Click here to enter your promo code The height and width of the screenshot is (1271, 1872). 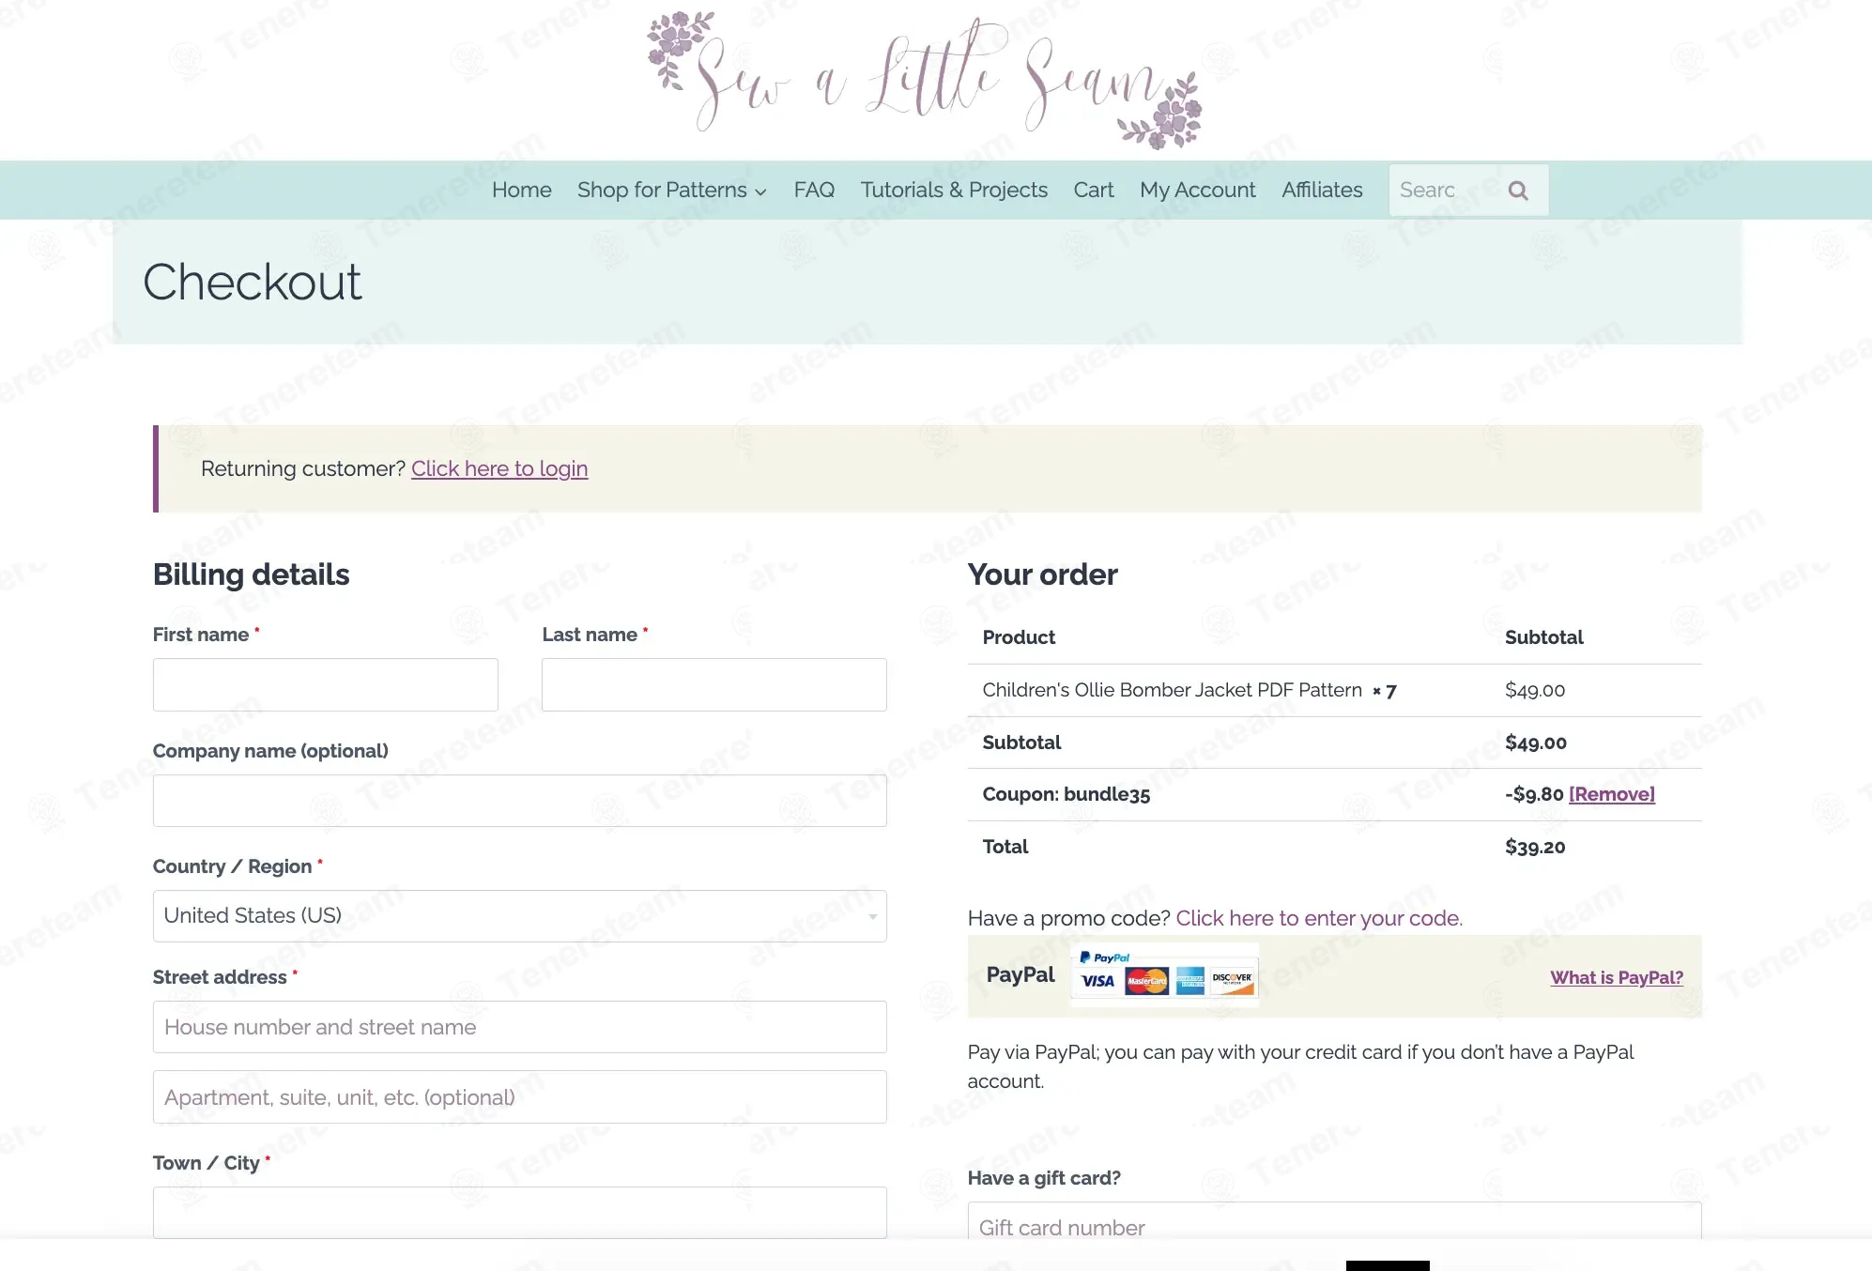(x=1319, y=918)
